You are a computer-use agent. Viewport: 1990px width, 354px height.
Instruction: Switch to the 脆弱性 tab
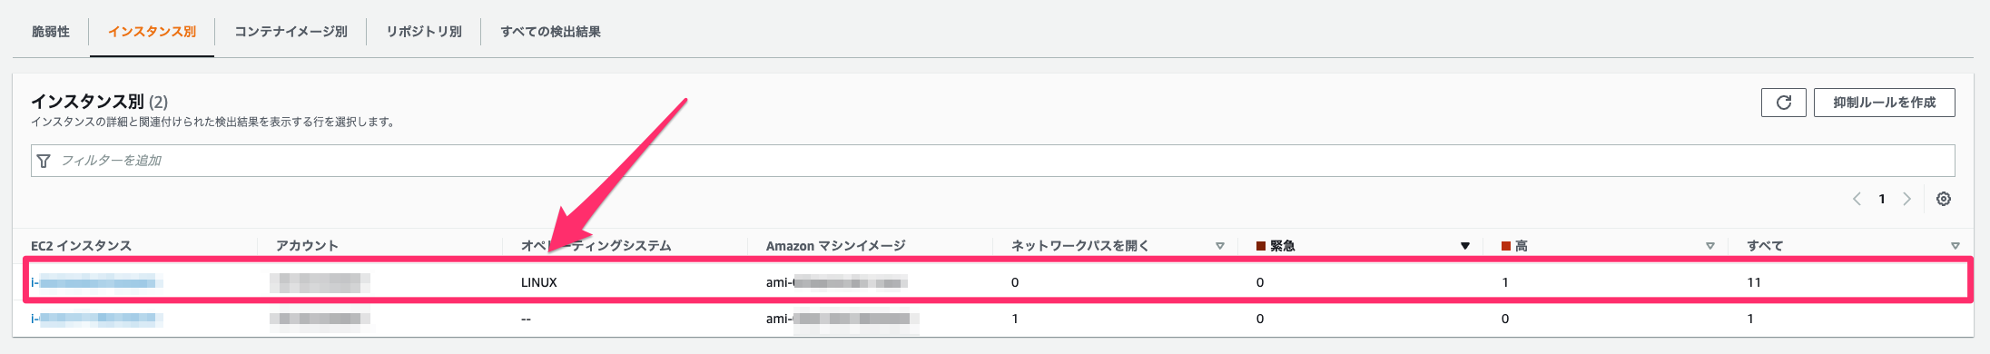pyautogui.click(x=51, y=32)
